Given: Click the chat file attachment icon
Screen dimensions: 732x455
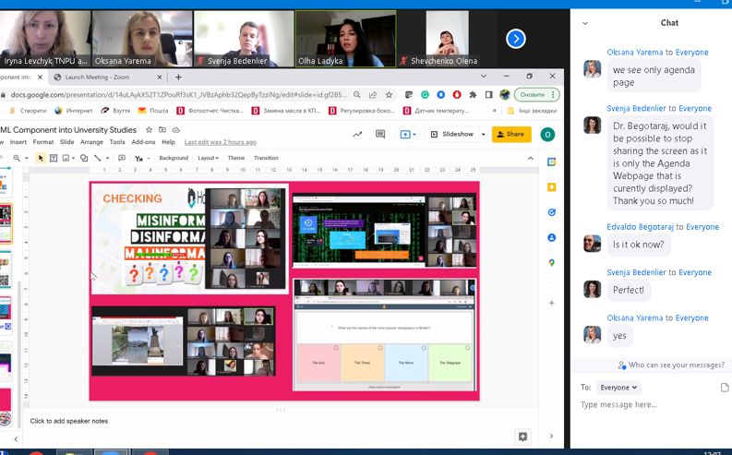Looking at the screenshot, I should click(x=725, y=388).
